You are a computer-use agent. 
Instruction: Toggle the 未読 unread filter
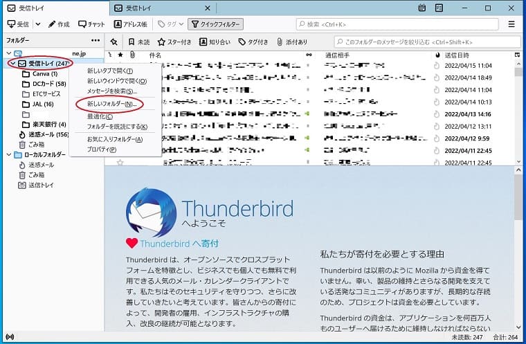139,42
